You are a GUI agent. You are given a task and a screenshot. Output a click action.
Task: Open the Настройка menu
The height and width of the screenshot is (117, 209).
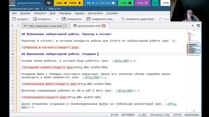point(95,13)
